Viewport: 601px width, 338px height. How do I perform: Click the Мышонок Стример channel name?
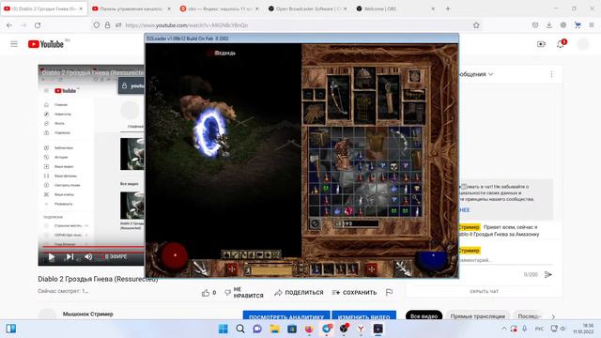coord(87,314)
